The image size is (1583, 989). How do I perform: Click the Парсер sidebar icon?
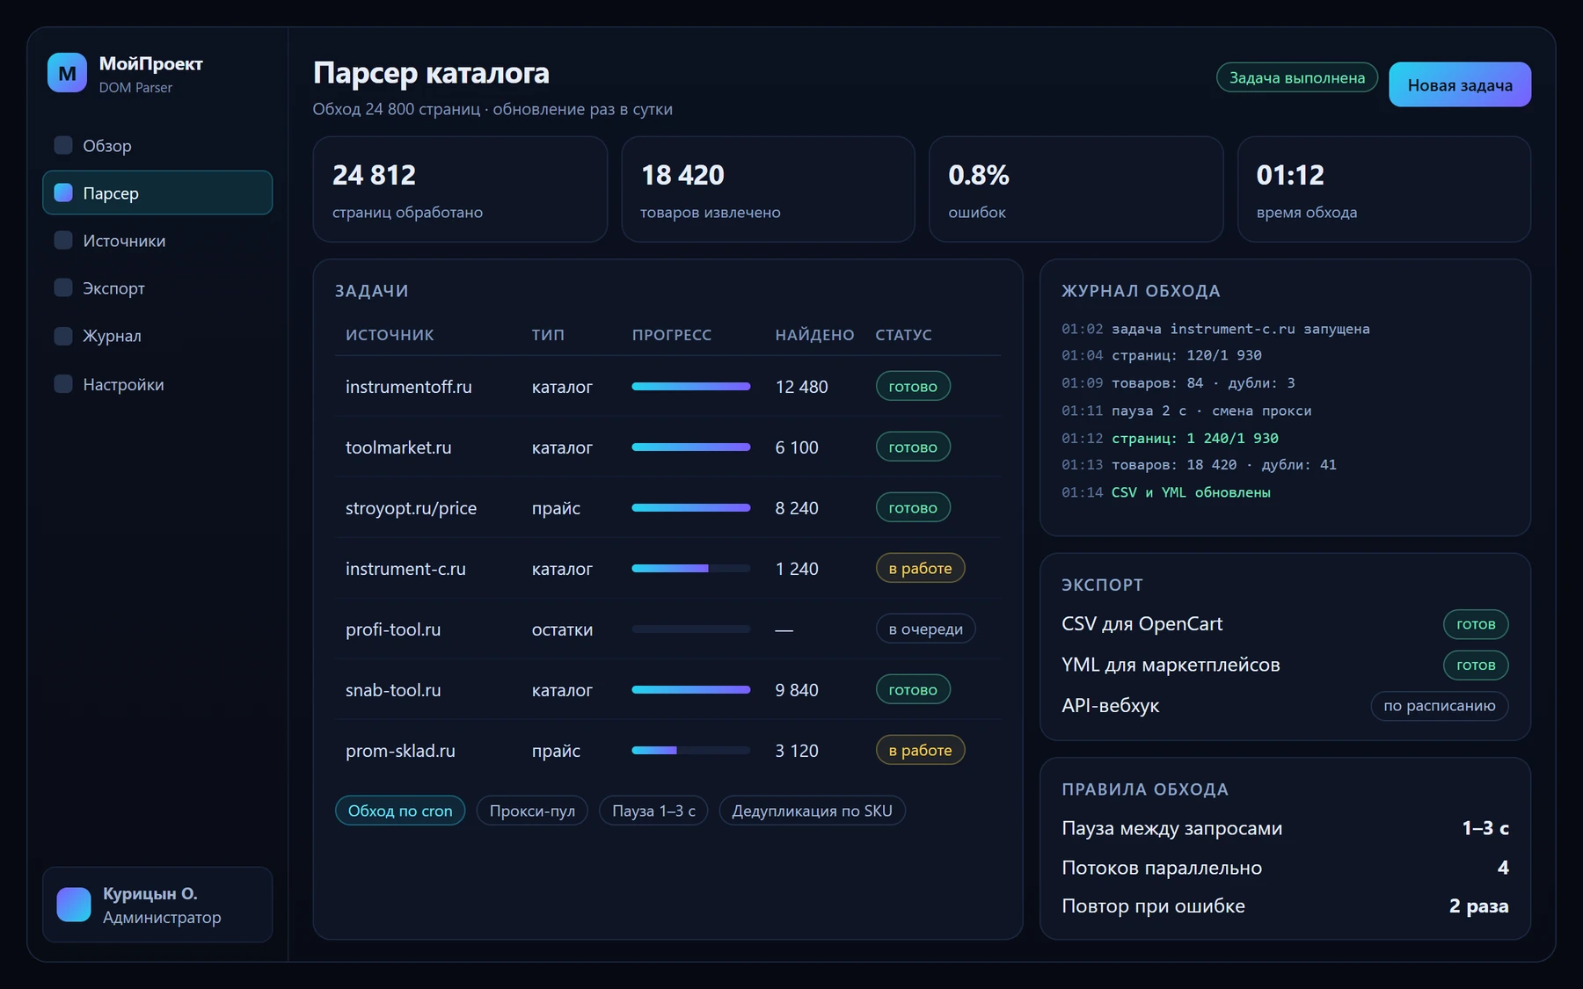[63, 193]
